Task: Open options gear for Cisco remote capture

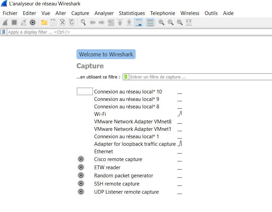Action: pyautogui.click(x=81, y=159)
